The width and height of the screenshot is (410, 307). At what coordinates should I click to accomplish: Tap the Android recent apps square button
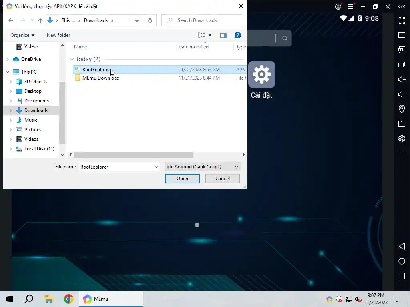tap(402, 276)
